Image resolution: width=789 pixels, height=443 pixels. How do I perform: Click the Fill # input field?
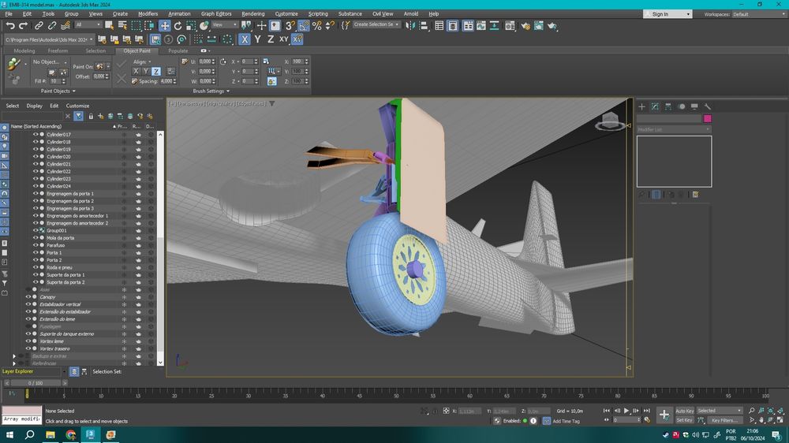click(54, 81)
